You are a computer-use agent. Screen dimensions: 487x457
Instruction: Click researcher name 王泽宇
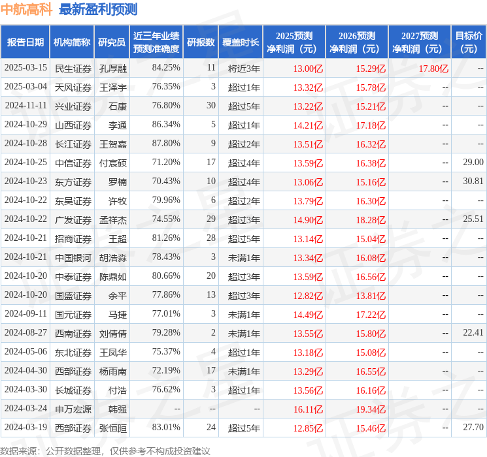[113, 87]
